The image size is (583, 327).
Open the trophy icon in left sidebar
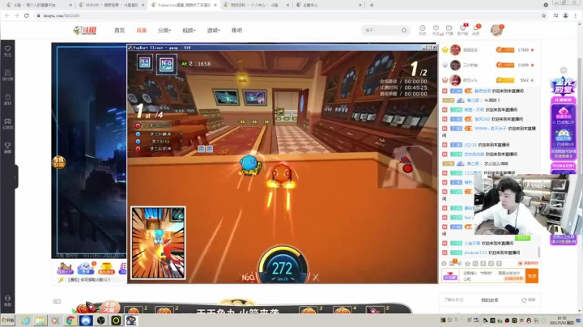pyautogui.click(x=7, y=147)
